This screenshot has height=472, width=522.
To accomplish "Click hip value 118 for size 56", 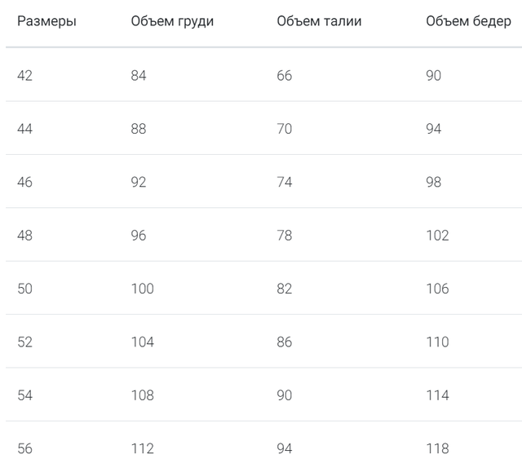I will coord(437,448).
